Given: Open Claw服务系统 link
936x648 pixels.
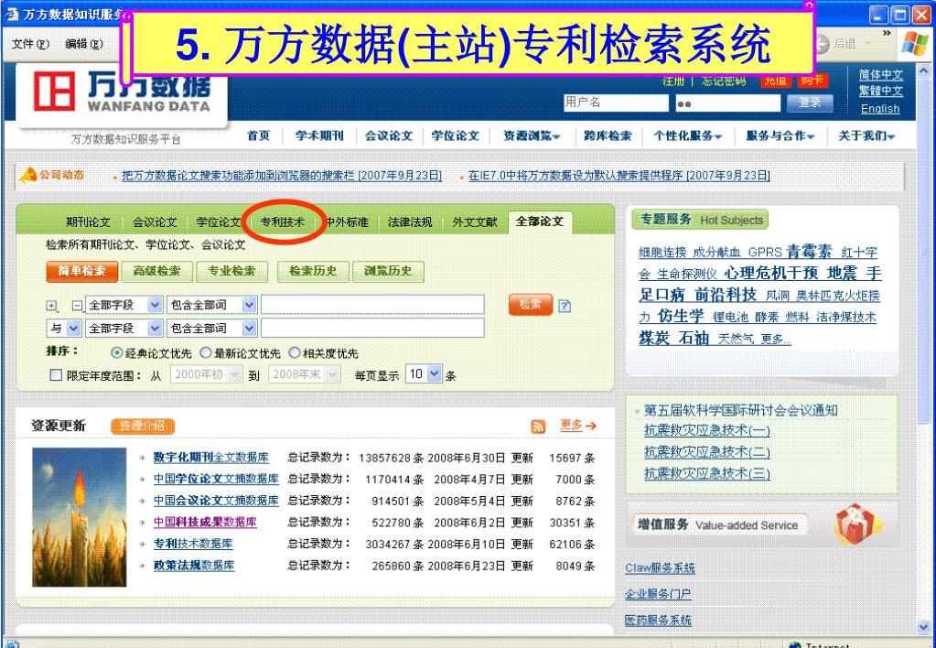Looking at the screenshot, I should [x=660, y=568].
